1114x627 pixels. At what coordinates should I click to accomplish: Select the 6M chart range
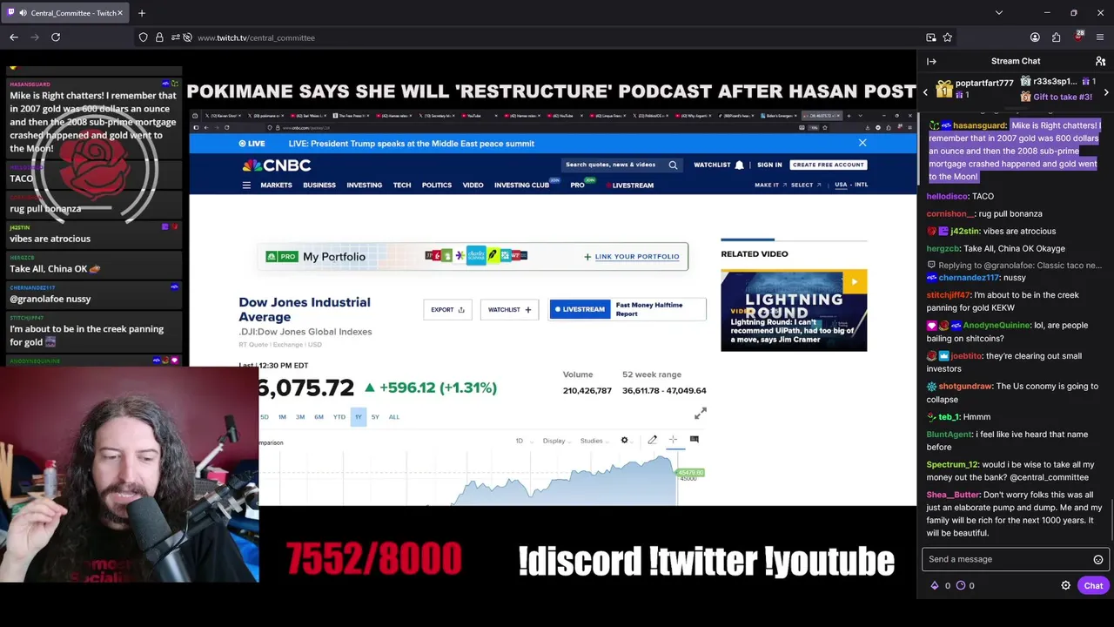319,417
